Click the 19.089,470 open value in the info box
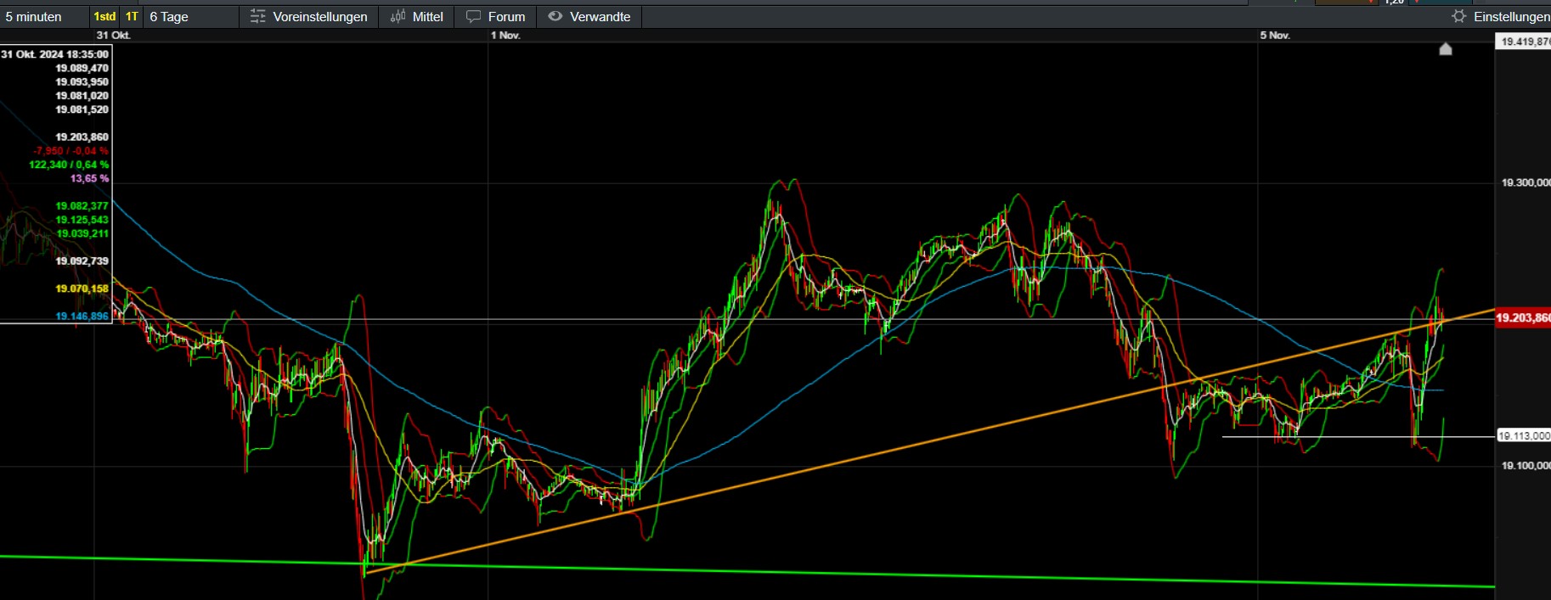The height and width of the screenshot is (600, 1551). [x=82, y=68]
